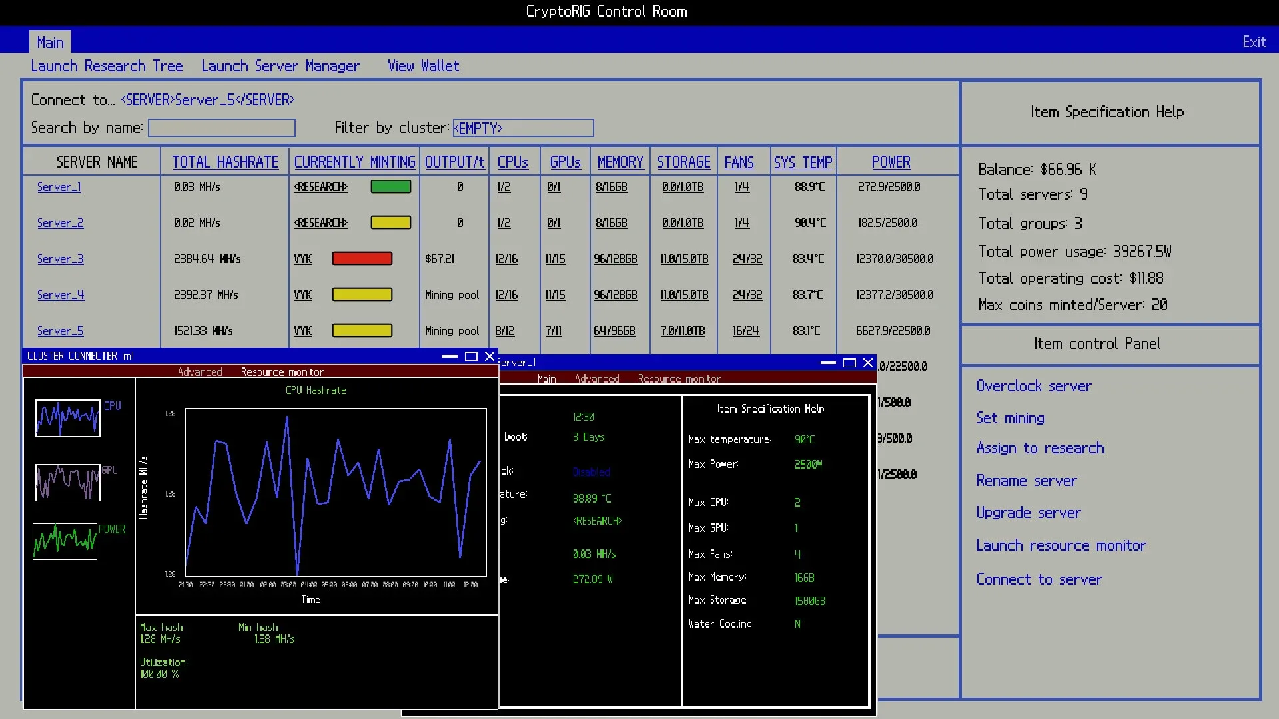Select the POWER graph thumbnail
Viewport: 1279px width, 719px height.
[65, 541]
